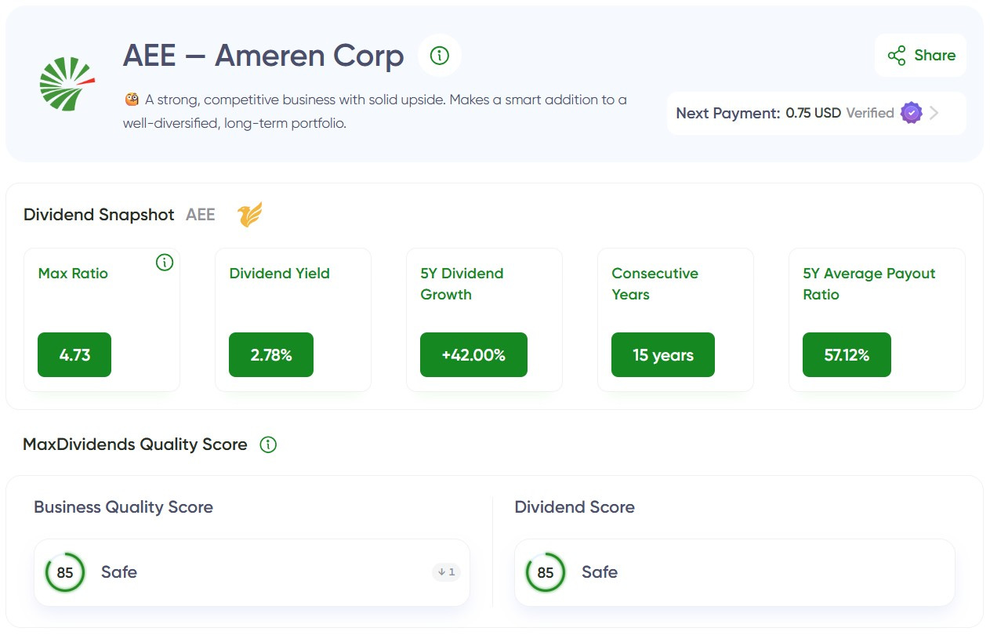Click Business Quality Score 85 circle
Image resolution: width=990 pixels, height=635 pixels.
[65, 572]
